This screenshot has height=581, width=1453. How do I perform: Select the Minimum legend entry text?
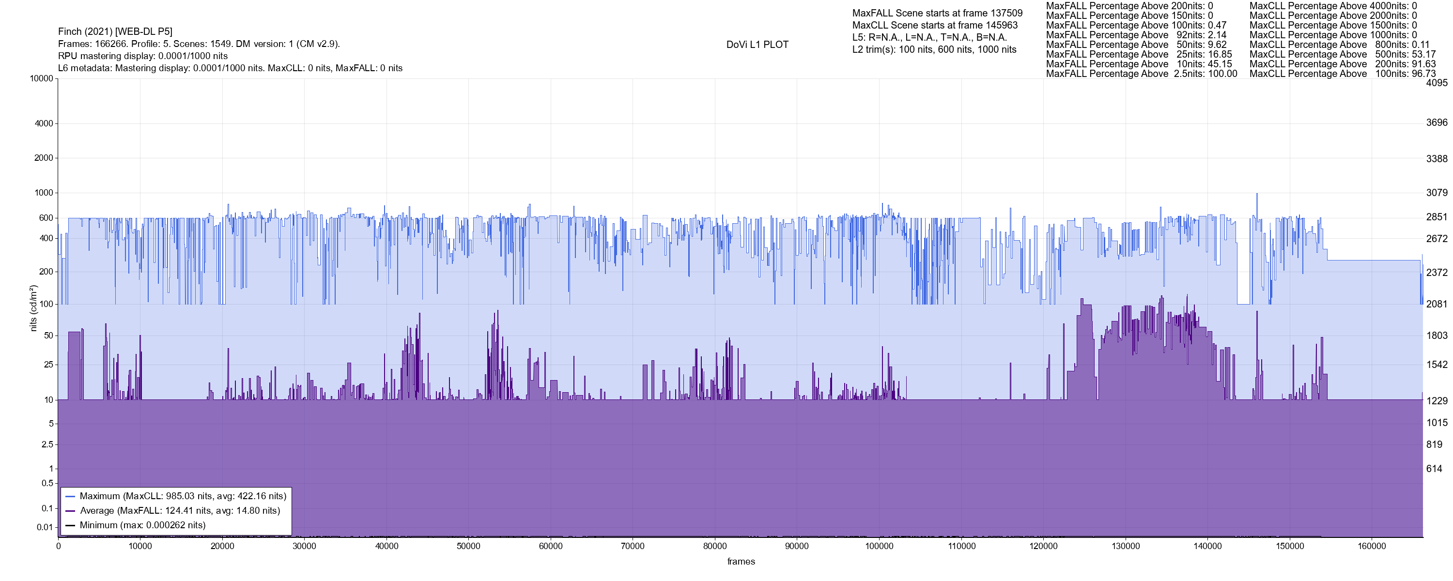(142, 525)
